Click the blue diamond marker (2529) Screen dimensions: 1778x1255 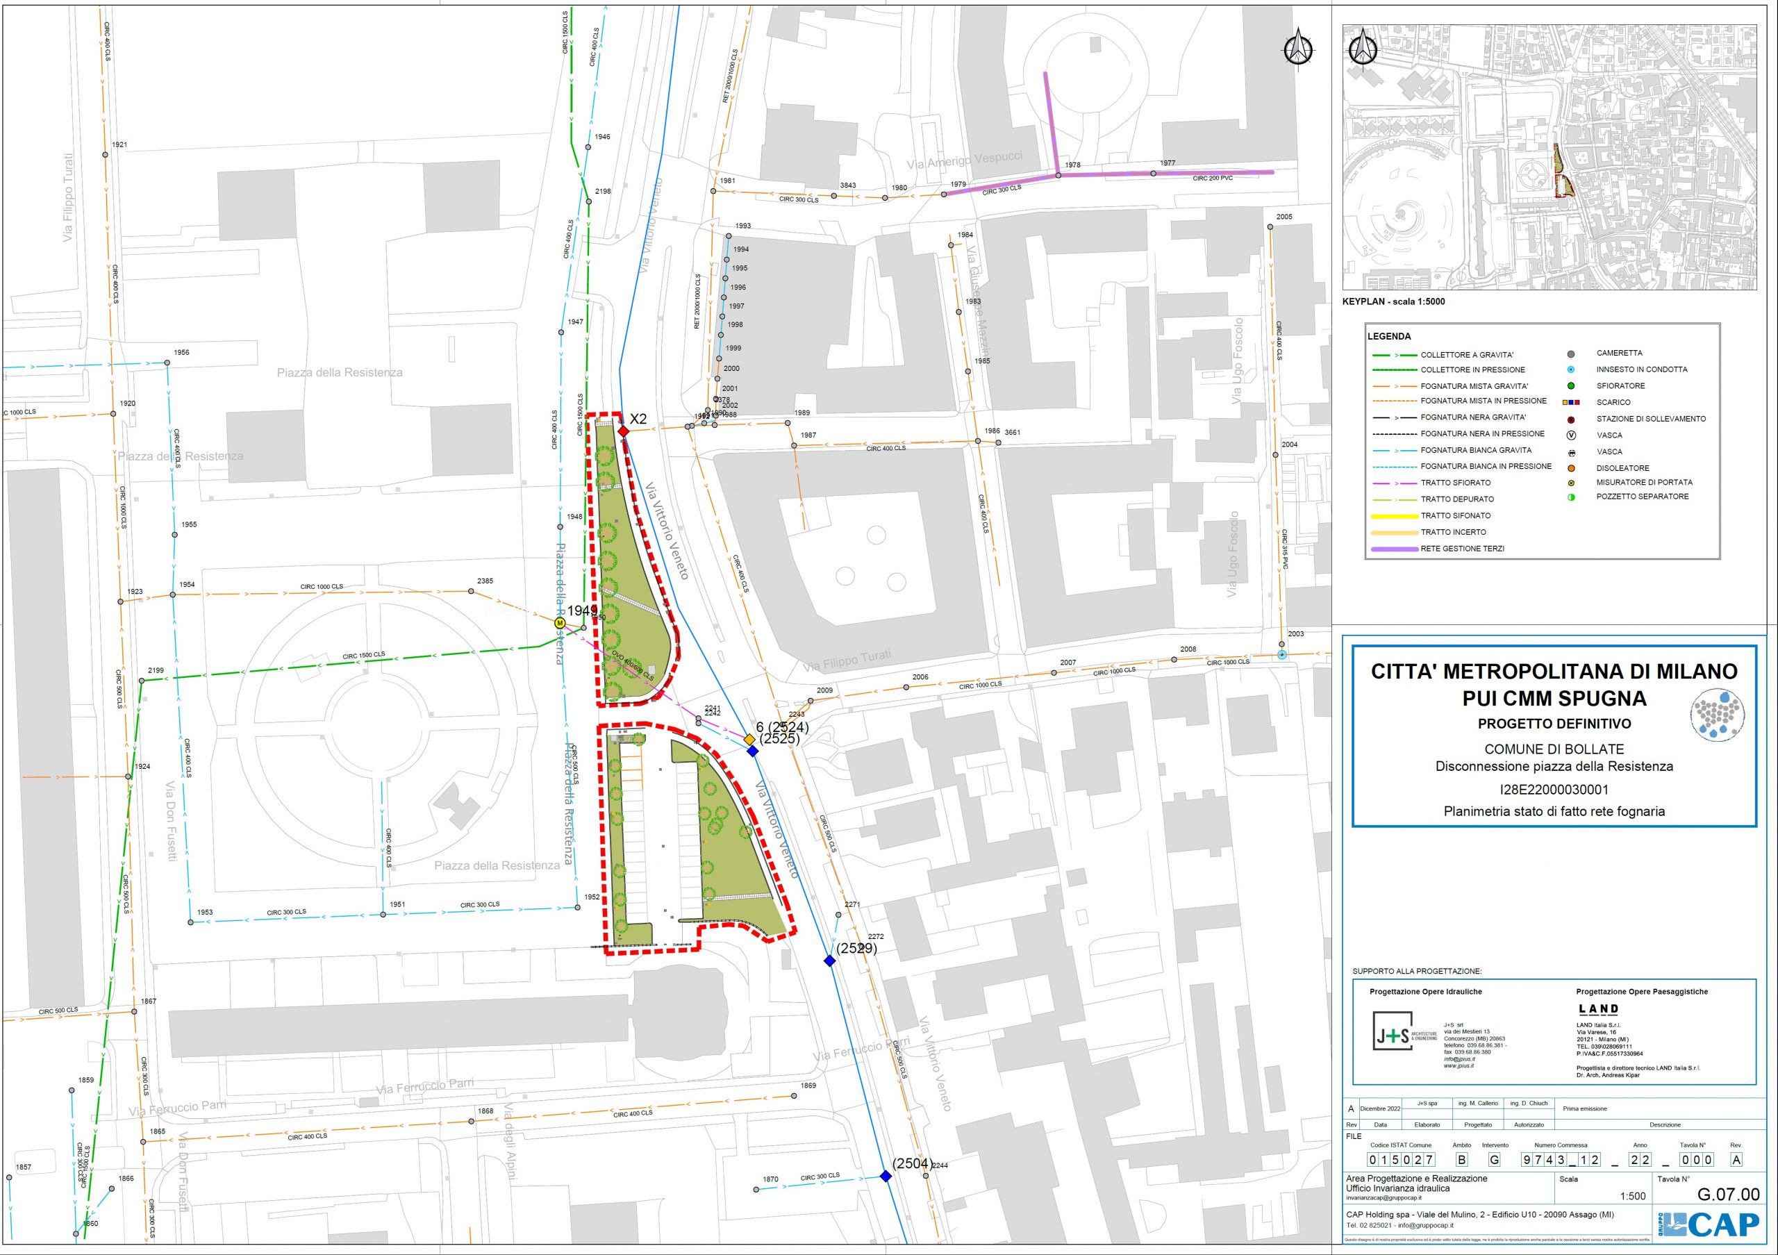click(x=829, y=961)
